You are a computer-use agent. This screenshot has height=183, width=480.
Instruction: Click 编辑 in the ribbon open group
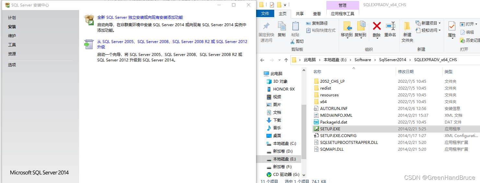467,32
